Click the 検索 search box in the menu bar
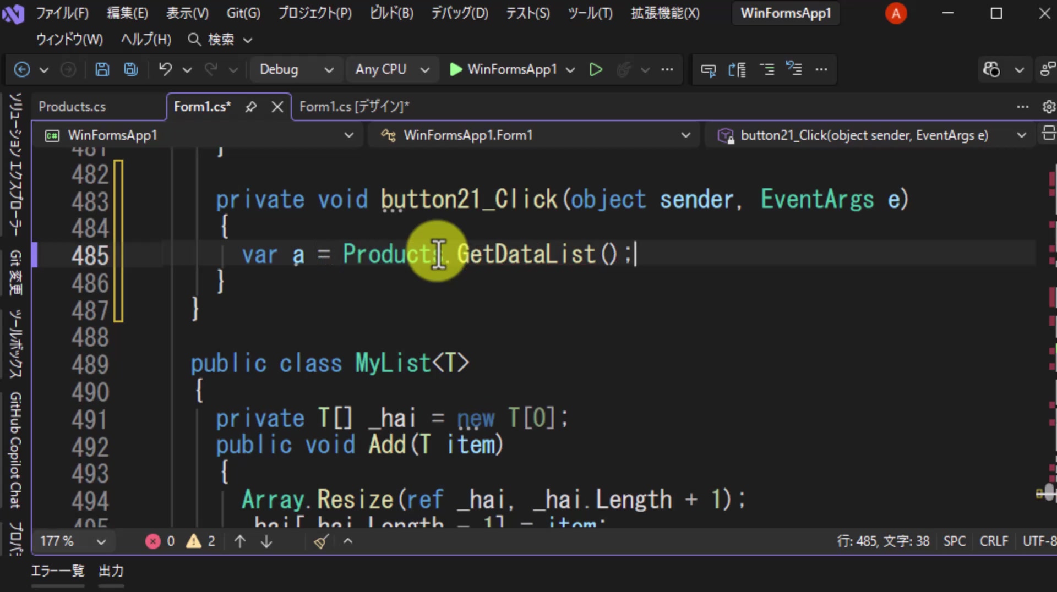Image resolution: width=1057 pixels, height=592 pixels. (220, 40)
